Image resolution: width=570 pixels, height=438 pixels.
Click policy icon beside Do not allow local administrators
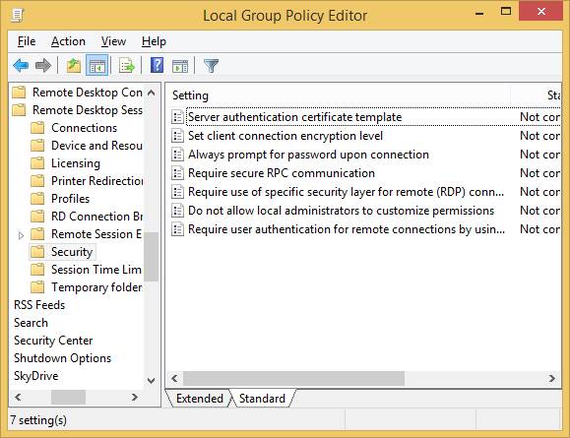click(177, 211)
